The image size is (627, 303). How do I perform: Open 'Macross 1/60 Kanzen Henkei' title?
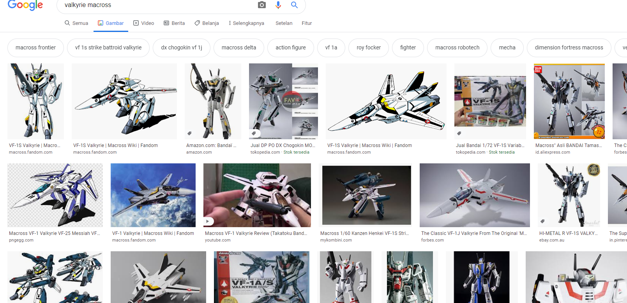[365, 233]
